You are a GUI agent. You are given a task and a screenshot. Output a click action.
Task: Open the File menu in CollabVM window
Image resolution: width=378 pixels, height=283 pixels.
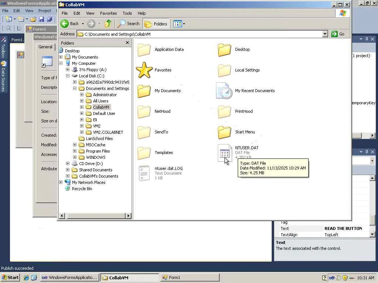click(x=65, y=13)
